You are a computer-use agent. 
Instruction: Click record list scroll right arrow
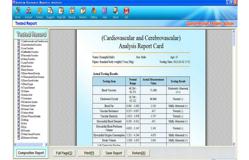[46, 144]
